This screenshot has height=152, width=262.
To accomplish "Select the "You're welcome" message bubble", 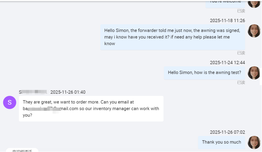I will click(225, 3).
